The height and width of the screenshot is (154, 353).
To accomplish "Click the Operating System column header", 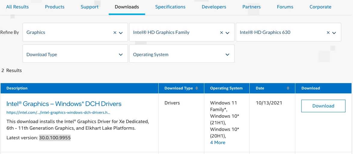I will [226, 88].
